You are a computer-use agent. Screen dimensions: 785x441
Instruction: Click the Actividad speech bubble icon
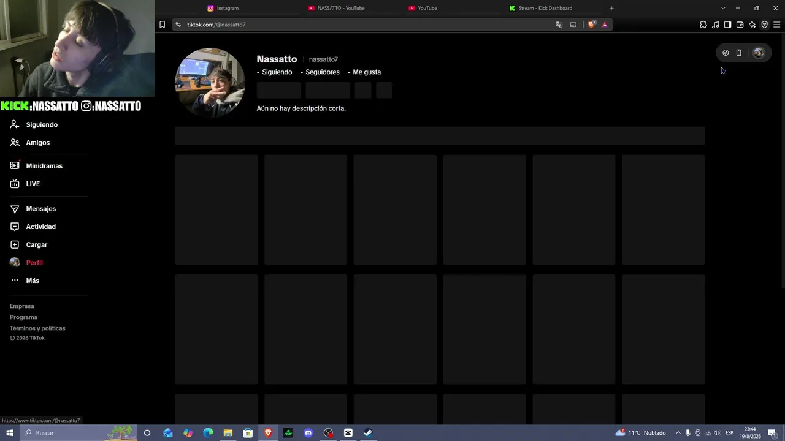[x=15, y=227]
